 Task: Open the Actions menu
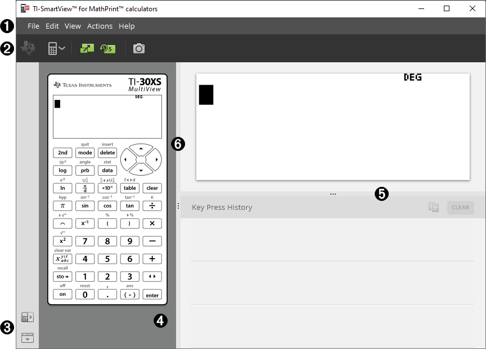[x=100, y=26]
